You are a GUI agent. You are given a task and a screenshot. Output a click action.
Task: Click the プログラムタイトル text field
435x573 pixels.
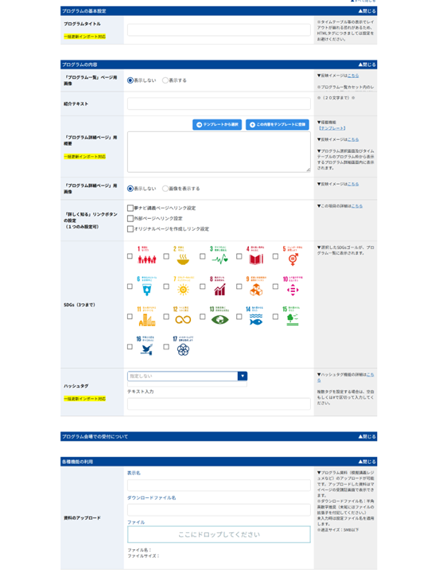(x=219, y=30)
